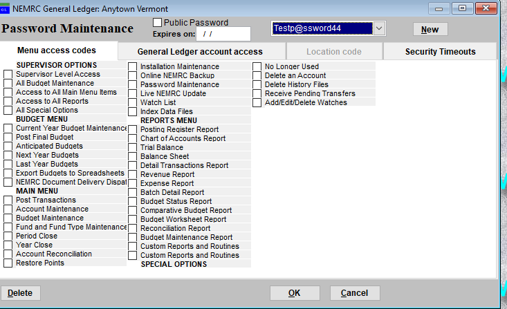
Task: Click the SUPERVISOR OPTIONS section heading
Action: 57,65
